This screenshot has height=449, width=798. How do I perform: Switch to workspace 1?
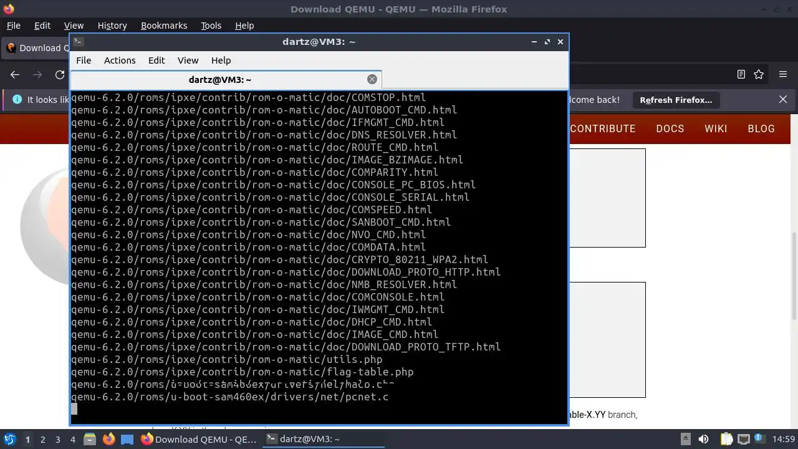point(27,440)
